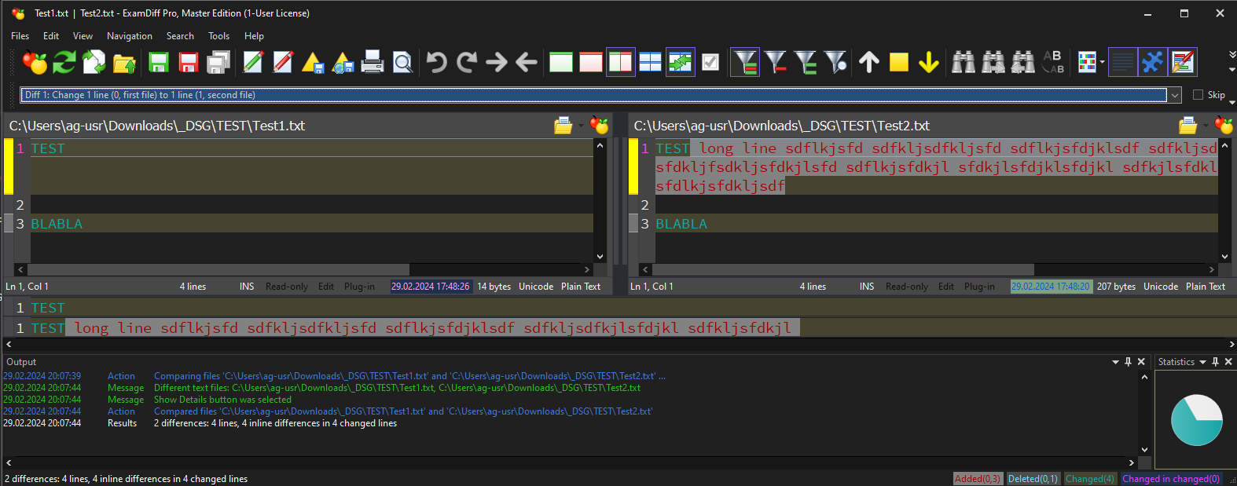
Task: Click the gray Save both files icon
Action: [x=218, y=63]
